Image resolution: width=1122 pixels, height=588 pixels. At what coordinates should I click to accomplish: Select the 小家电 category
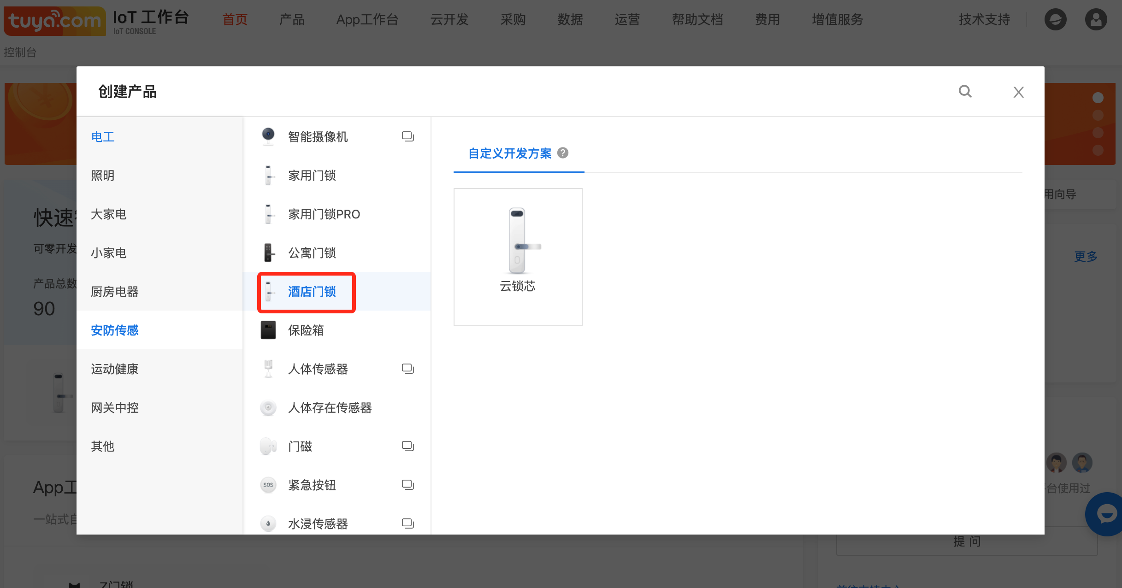click(x=159, y=253)
